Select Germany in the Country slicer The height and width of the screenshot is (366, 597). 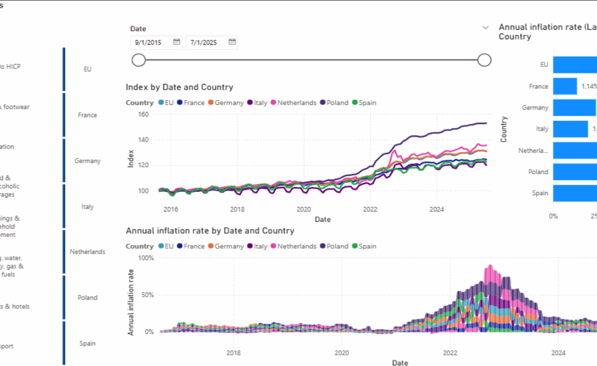[87, 160]
